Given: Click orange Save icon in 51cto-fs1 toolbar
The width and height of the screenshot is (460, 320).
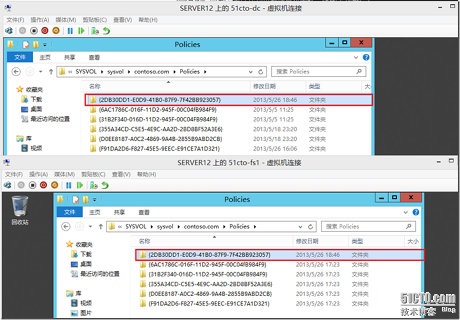Looking at the screenshot, I should pyautogui.click(x=55, y=185).
